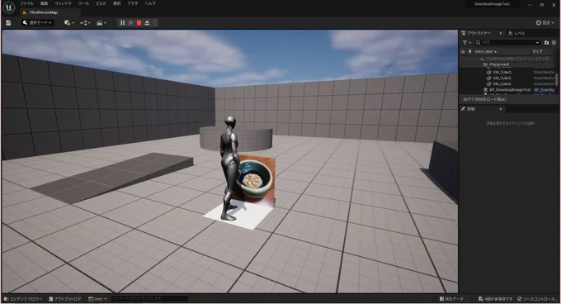The width and height of the screenshot is (561, 304).
Task: Switch to the 詳細 details tab
Action: 471,109
